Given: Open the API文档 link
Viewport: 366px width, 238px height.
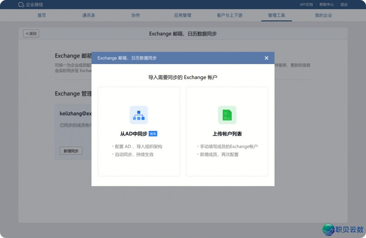Looking at the screenshot, I should pos(306,4).
